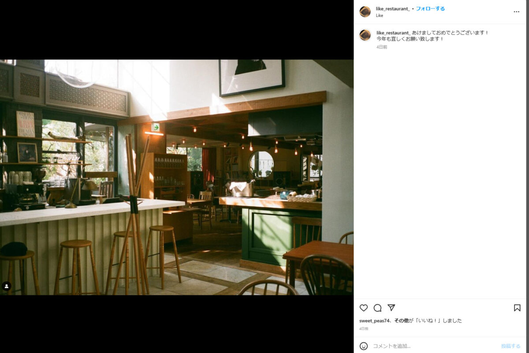
Task: Like the post with the heart icon
Action: pos(364,308)
